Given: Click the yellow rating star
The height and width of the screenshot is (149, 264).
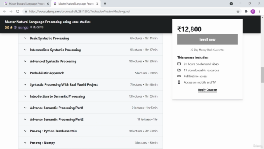Looking at the screenshot, I should tap(11, 27).
